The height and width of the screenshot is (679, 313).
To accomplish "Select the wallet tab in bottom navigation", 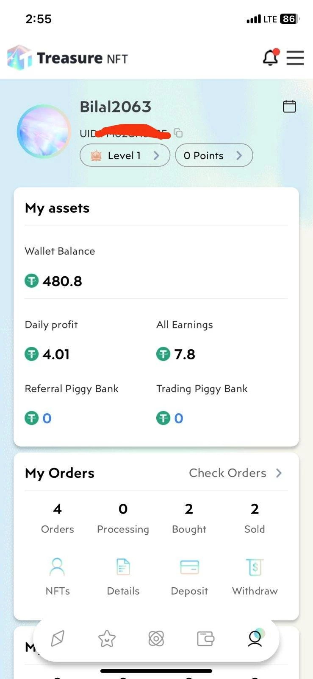I will [205, 638].
